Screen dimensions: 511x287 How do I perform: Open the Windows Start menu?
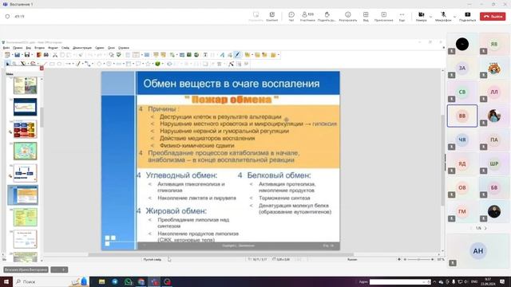pyautogui.click(x=6, y=281)
